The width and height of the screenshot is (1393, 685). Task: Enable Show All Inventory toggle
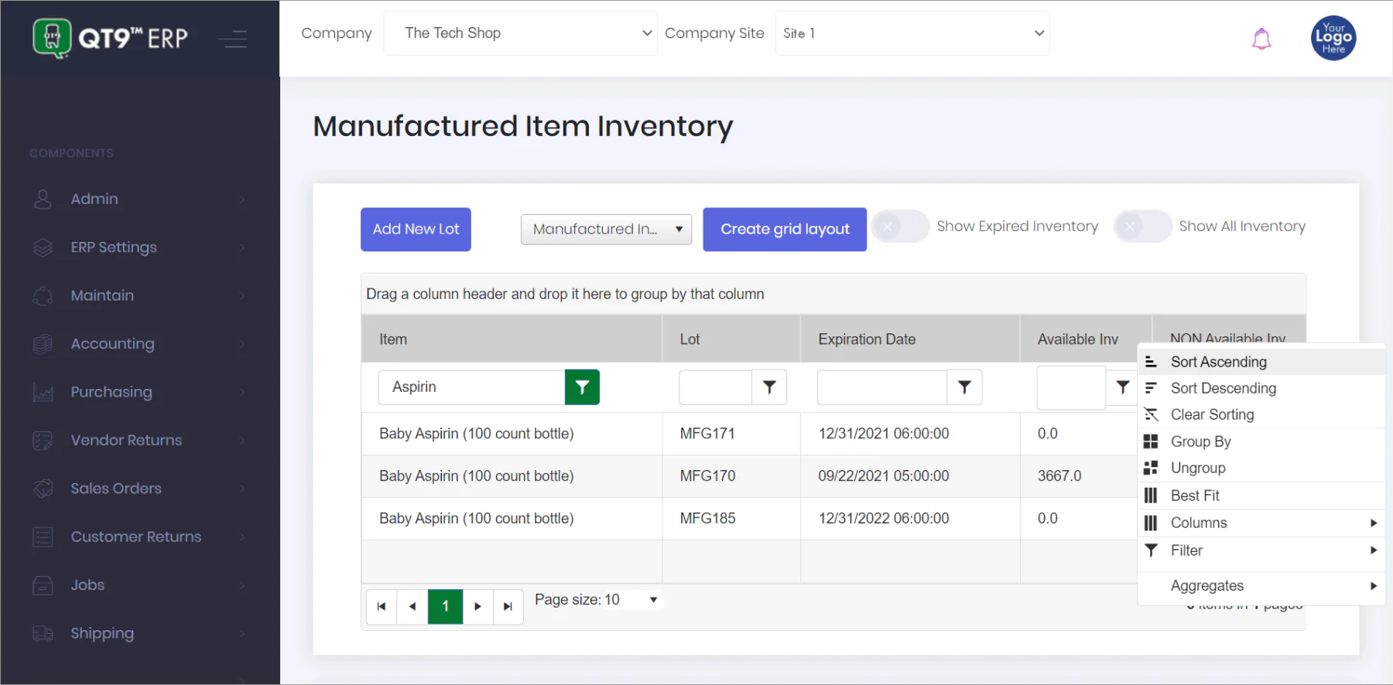tap(1142, 227)
